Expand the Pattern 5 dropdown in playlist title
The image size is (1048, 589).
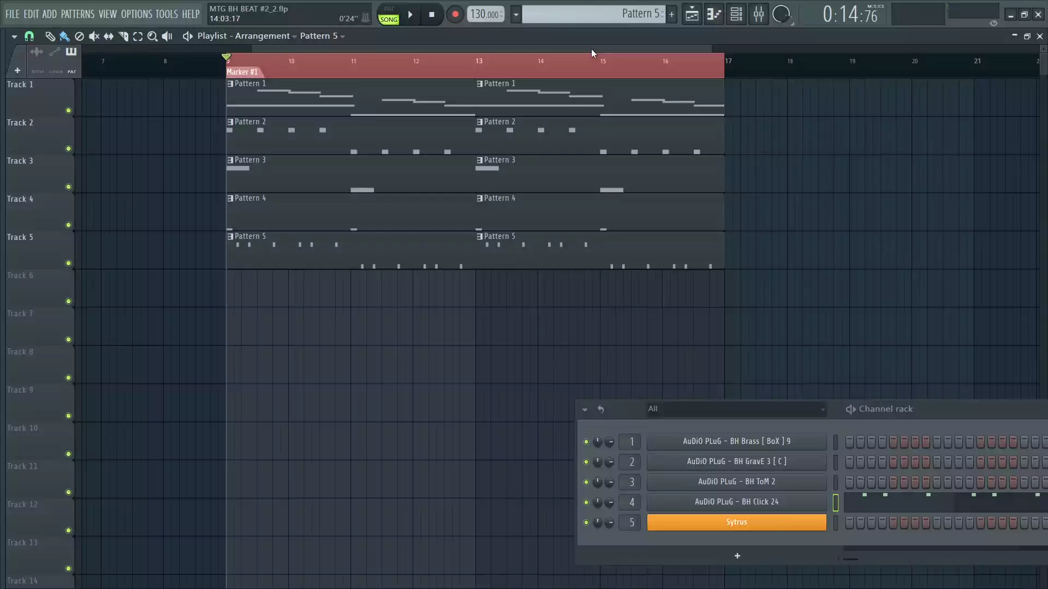342,37
